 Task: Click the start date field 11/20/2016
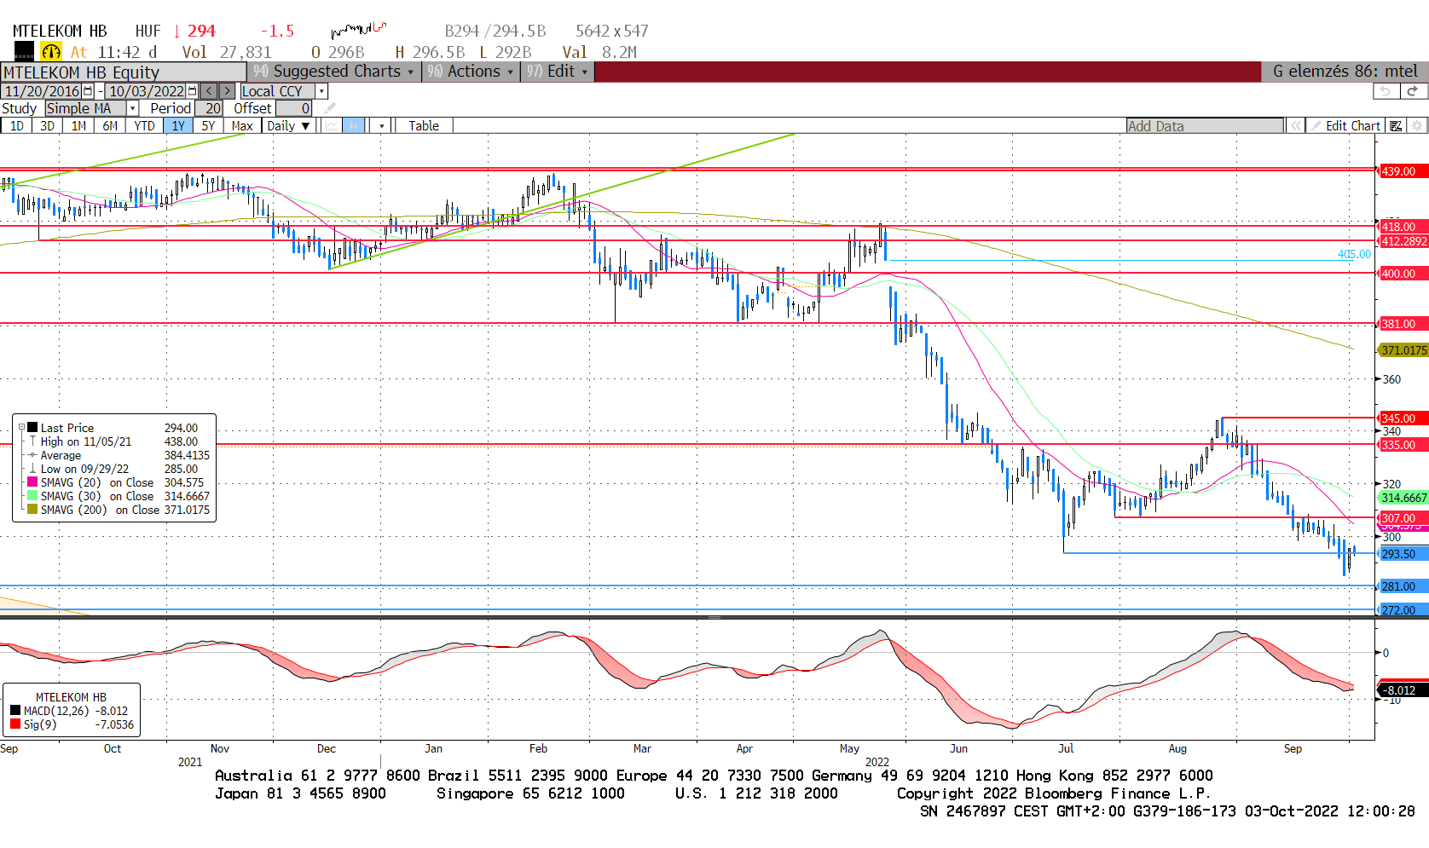point(42,91)
